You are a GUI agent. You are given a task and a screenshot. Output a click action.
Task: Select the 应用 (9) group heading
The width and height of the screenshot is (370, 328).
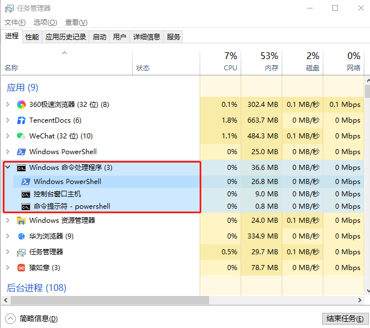click(22, 88)
